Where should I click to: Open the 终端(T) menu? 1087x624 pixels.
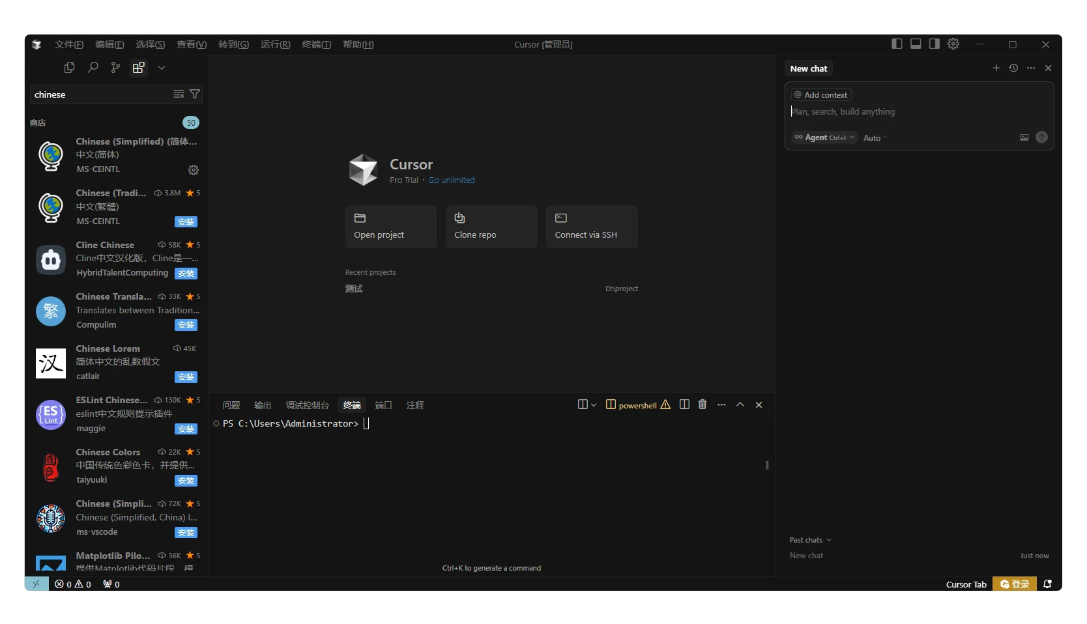(x=316, y=44)
